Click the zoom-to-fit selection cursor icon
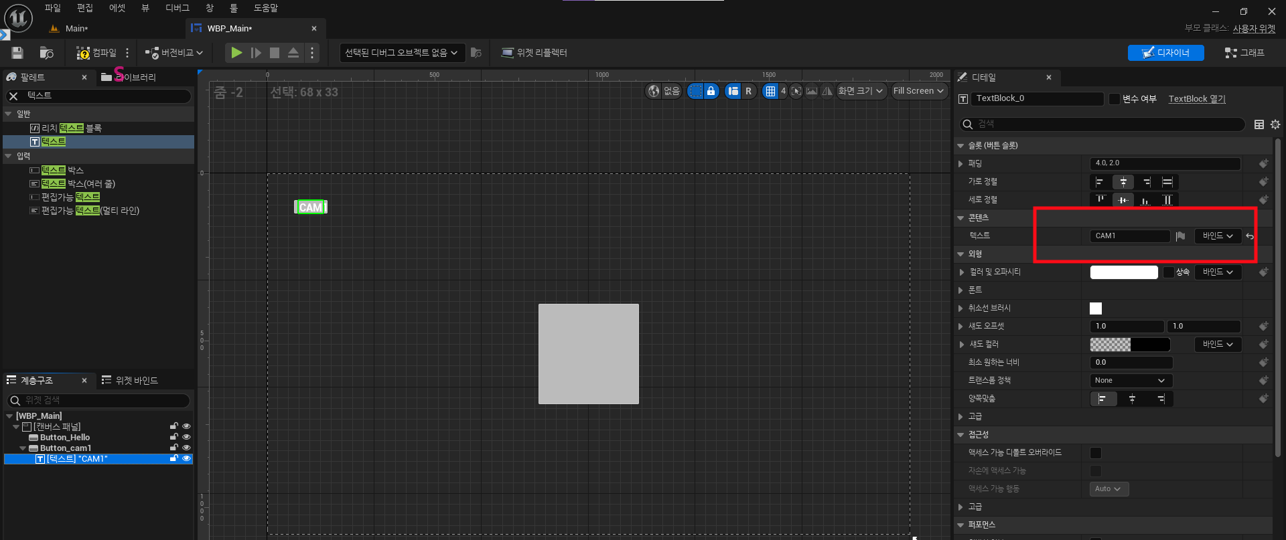Viewport: 1286px width, 540px height. tap(796, 91)
